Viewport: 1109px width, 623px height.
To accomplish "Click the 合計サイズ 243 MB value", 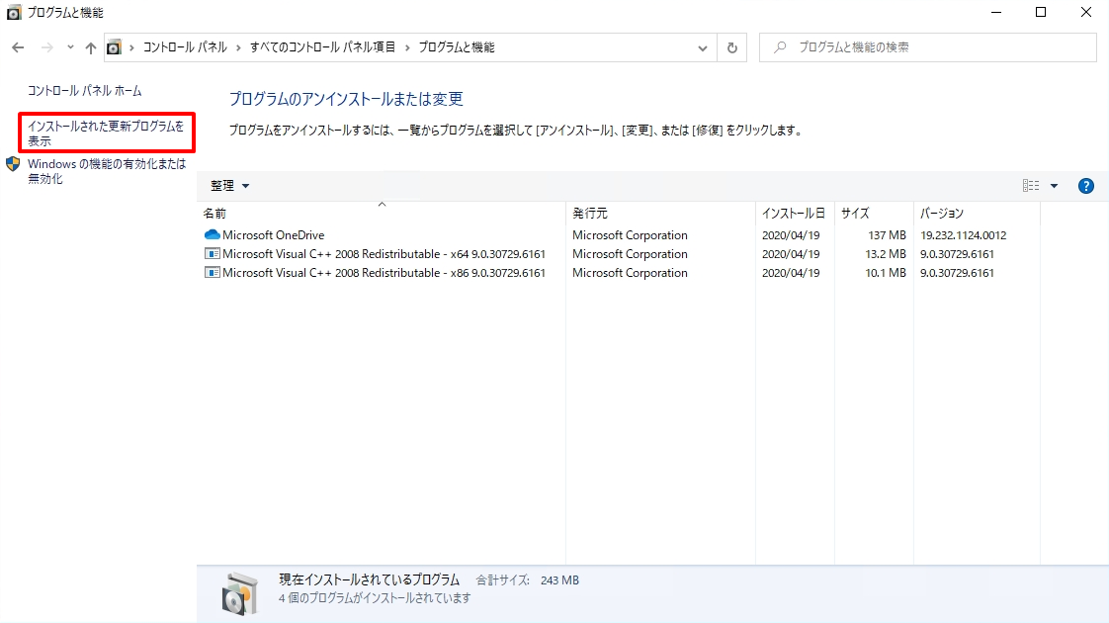I will click(559, 580).
